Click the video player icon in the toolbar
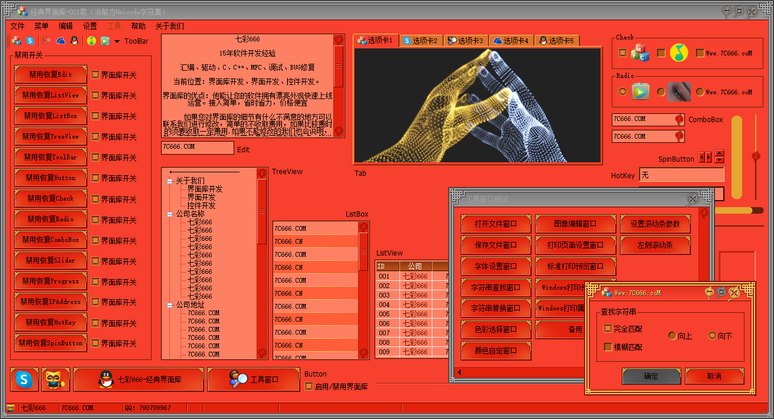The height and width of the screenshot is (419, 774). click(x=104, y=41)
